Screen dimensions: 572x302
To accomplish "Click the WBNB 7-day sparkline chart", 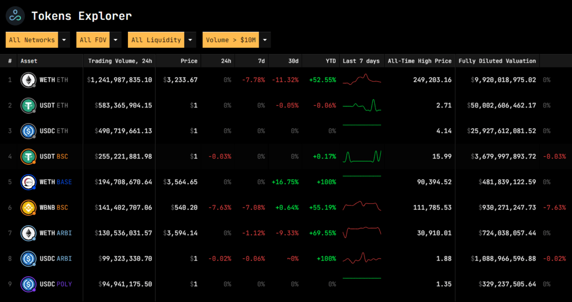I will [x=362, y=206].
